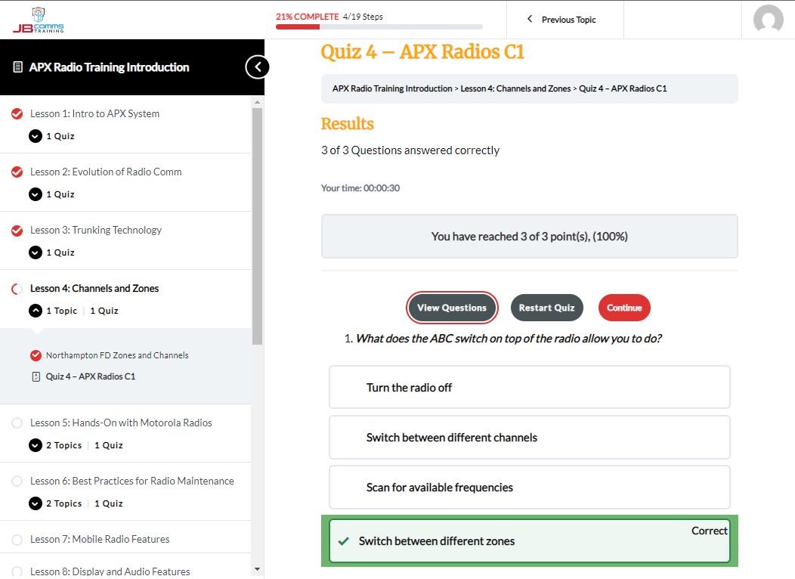Open the Northampton FD Zones and Channels topic
Image resolution: width=795 pixels, height=579 pixels.
(117, 355)
